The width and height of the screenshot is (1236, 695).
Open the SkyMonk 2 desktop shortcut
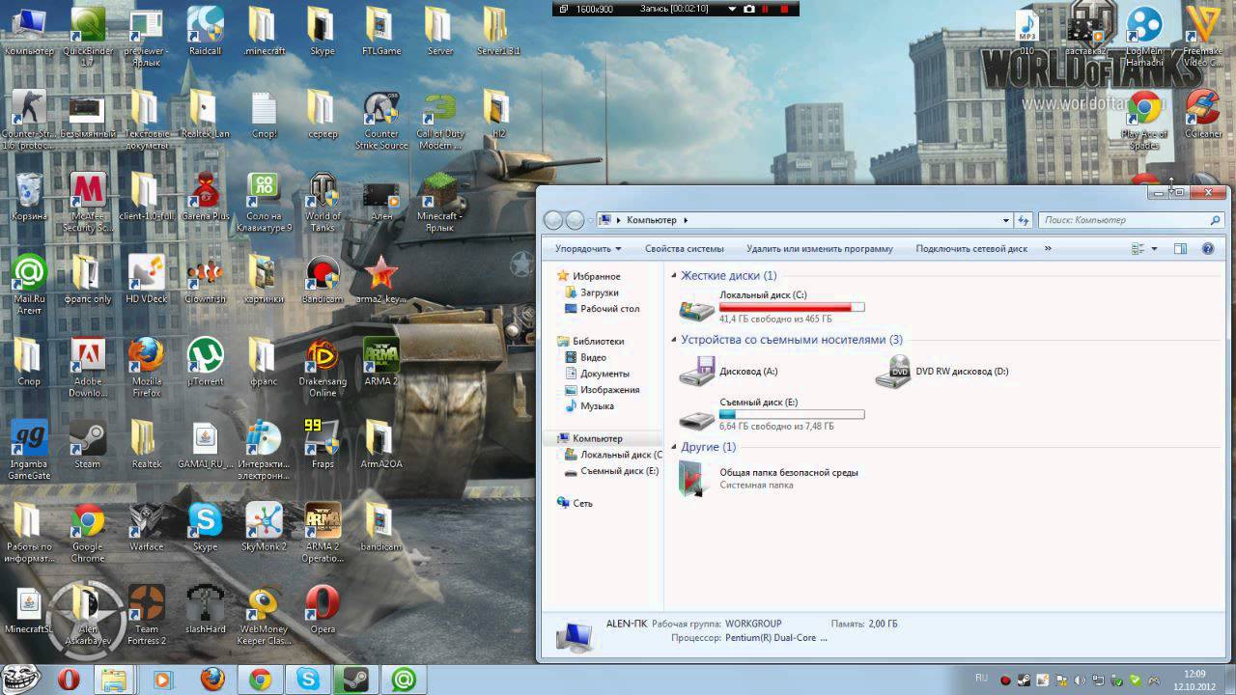tap(264, 527)
